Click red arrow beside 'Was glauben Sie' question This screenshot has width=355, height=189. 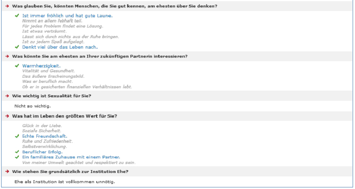7,6
